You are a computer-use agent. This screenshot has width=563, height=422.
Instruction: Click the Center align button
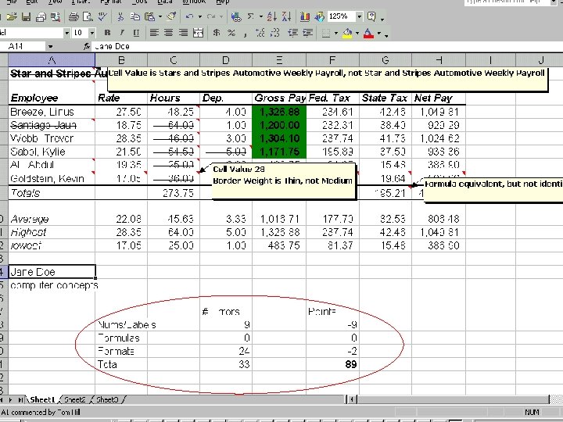[x=168, y=34]
